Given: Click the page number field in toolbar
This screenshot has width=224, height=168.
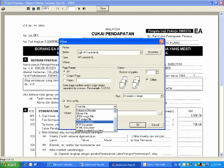Looking at the screenshot, I should (x=70, y=9).
